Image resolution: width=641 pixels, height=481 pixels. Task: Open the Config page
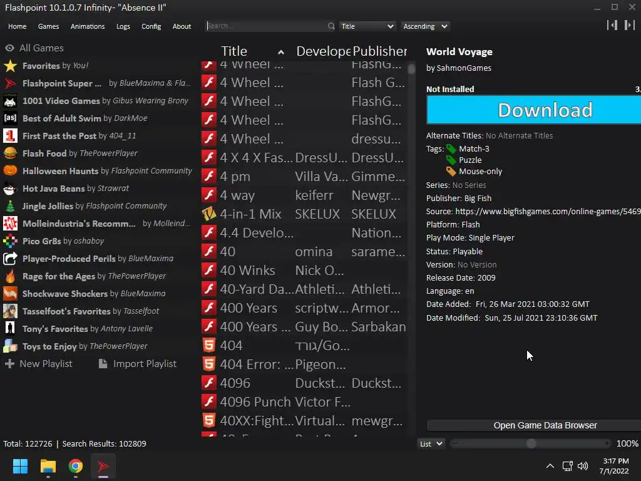coord(151,26)
